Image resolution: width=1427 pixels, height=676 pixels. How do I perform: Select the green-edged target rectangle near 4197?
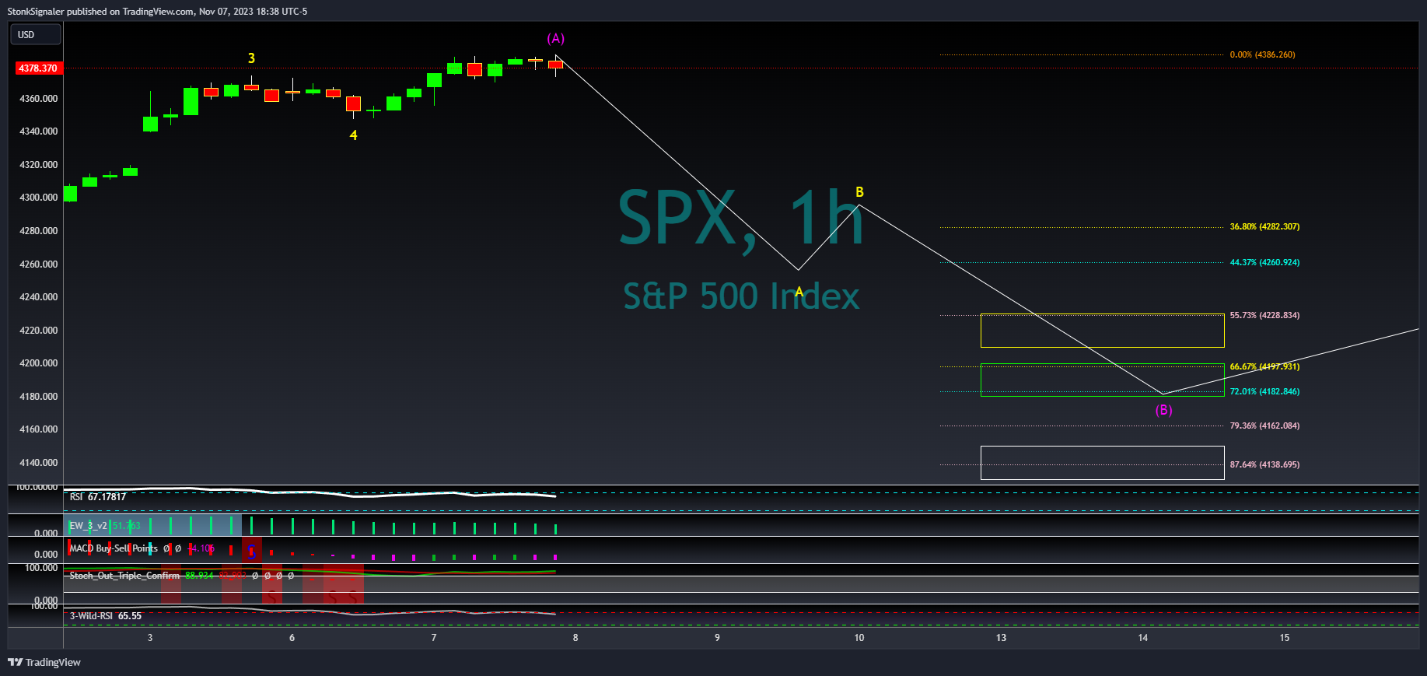1102,380
